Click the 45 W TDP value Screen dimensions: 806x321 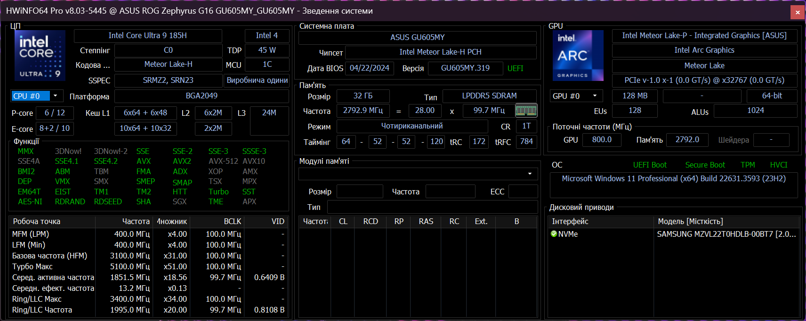[x=267, y=50]
